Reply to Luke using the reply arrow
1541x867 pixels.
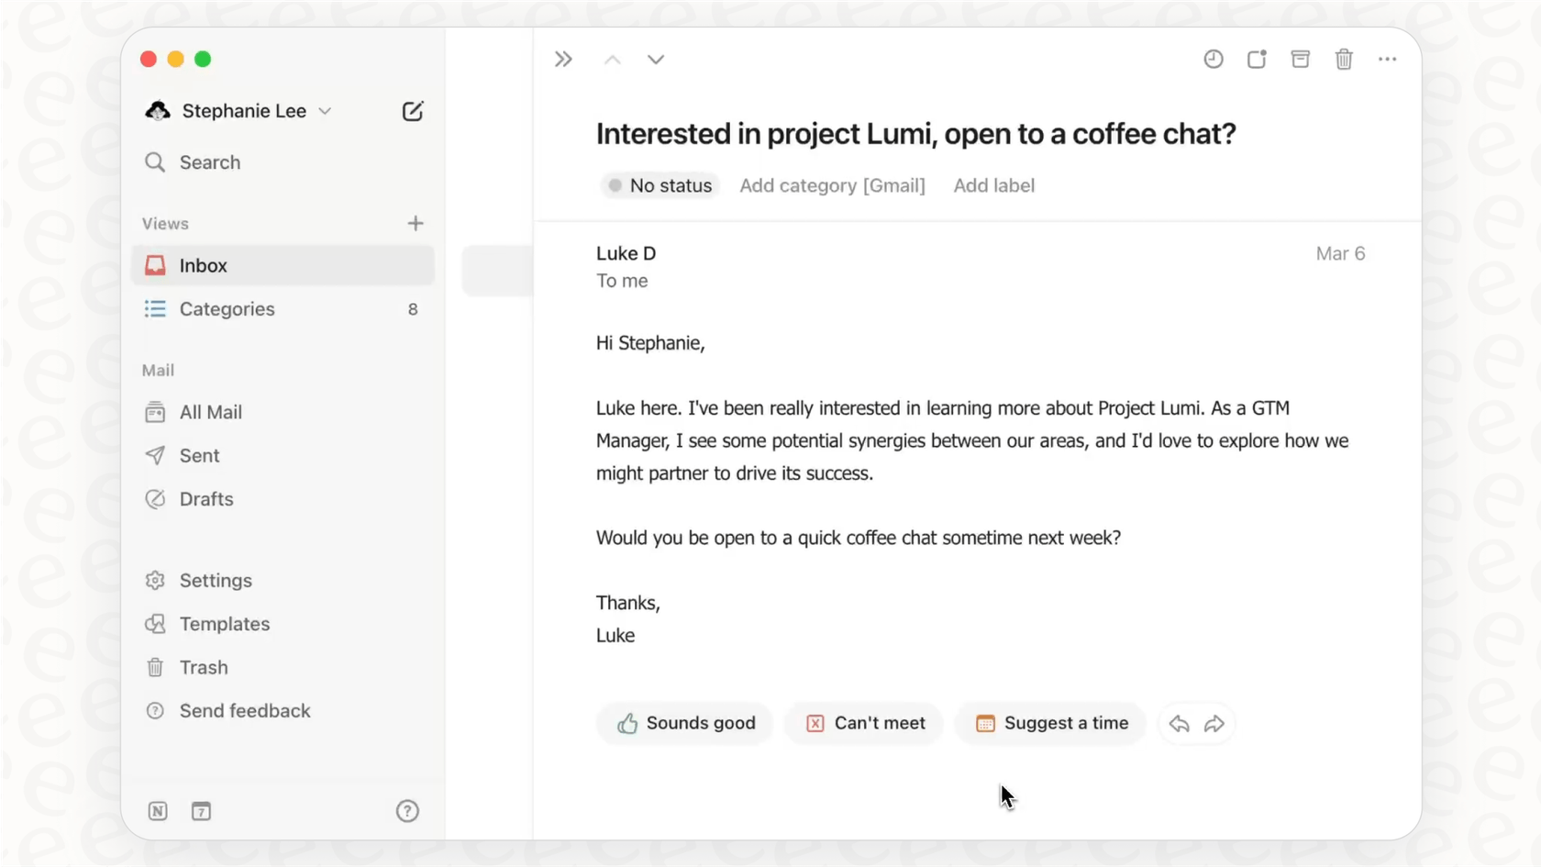(1179, 724)
